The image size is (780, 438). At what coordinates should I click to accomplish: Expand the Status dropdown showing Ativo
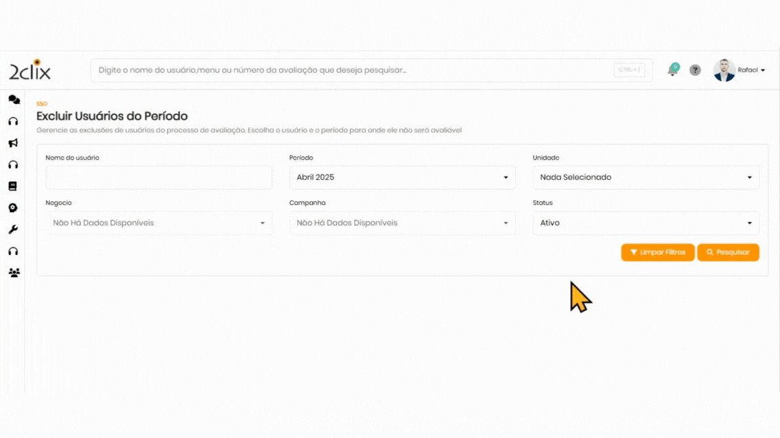coord(646,223)
